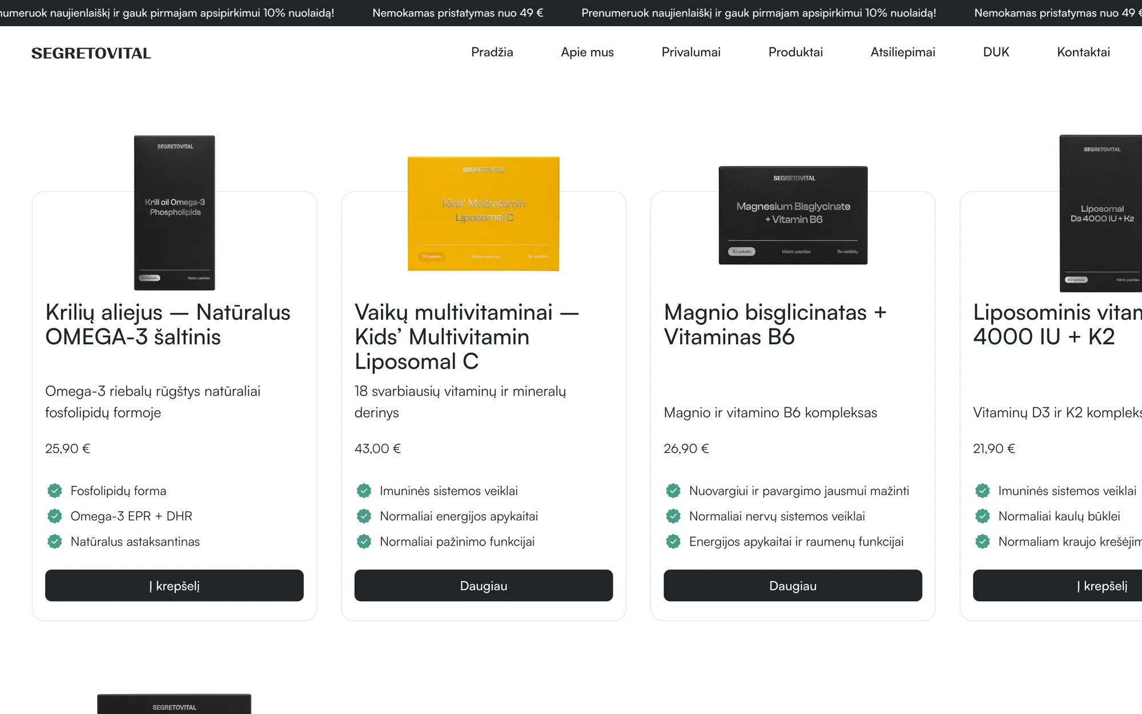This screenshot has width=1142, height=714.
Task: Click checkmark beside Energijos apykaitai ir raumenų
Action: pos(673,541)
